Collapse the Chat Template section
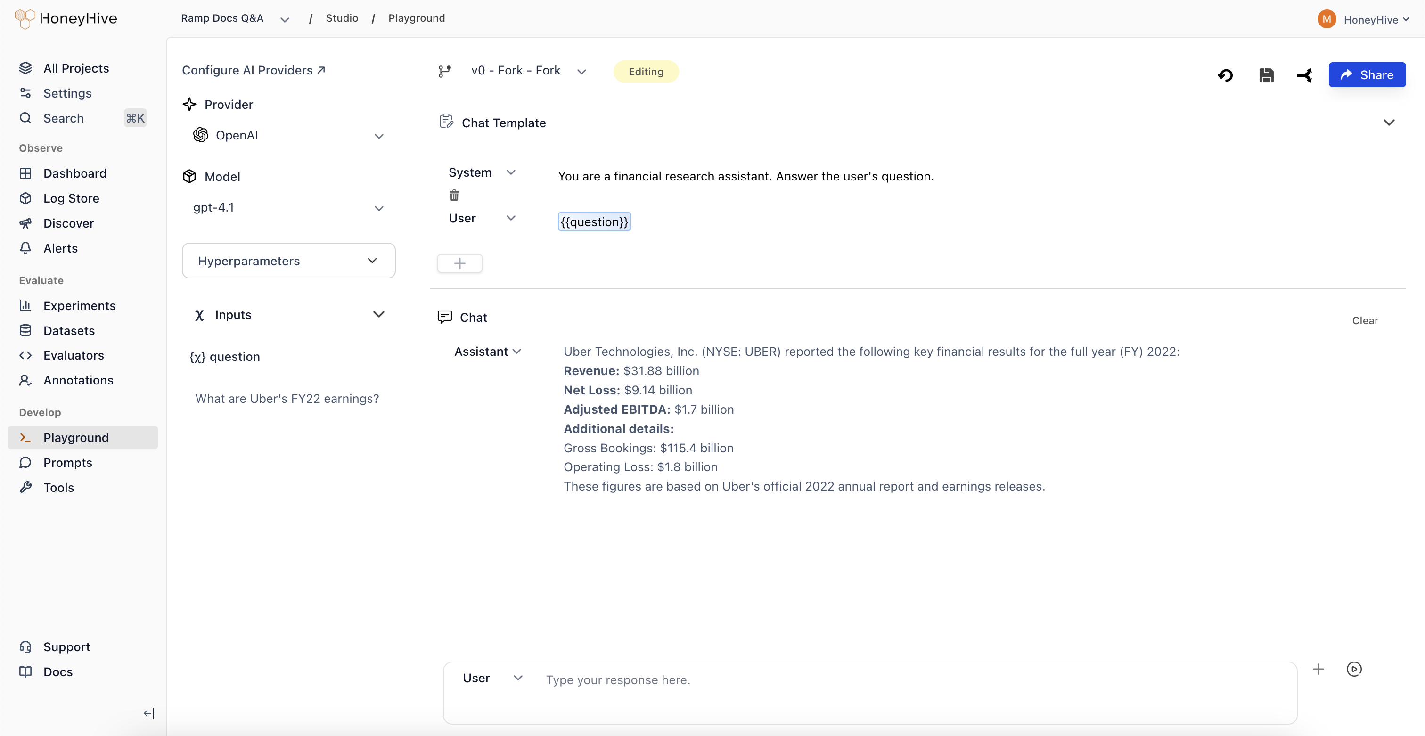This screenshot has width=1425, height=736. pos(1389,123)
